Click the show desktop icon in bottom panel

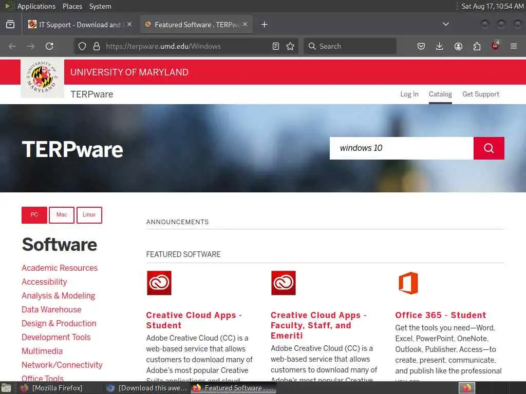pos(6,388)
